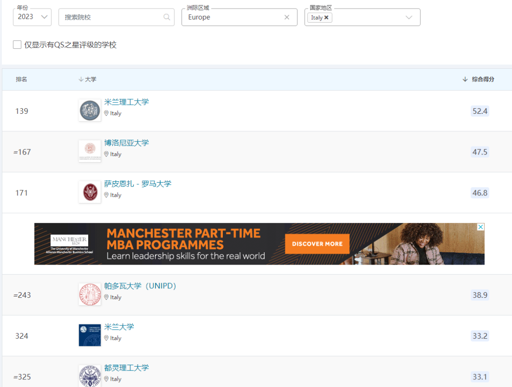Image resolution: width=512 pixels, height=387 pixels.
Task: Click Italy location under 米兰大学
Action: (113, 338)
